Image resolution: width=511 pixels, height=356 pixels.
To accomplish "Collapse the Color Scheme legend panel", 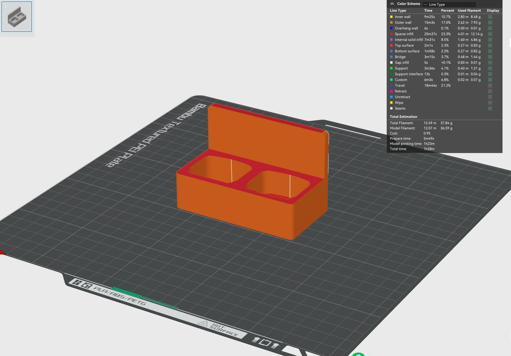I will click(x=392, y=4).
